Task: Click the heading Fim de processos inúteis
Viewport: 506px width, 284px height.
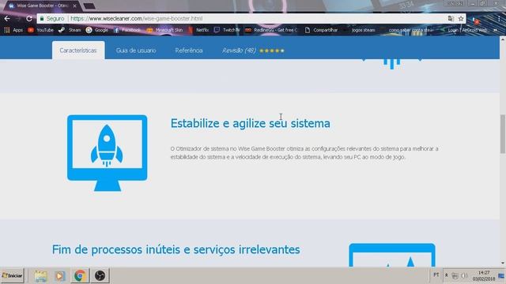Action: (x=176, y=249)
